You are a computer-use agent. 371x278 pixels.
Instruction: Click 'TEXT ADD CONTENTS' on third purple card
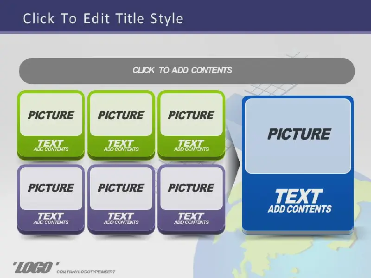pyautogui.click(x=191, y=218)
